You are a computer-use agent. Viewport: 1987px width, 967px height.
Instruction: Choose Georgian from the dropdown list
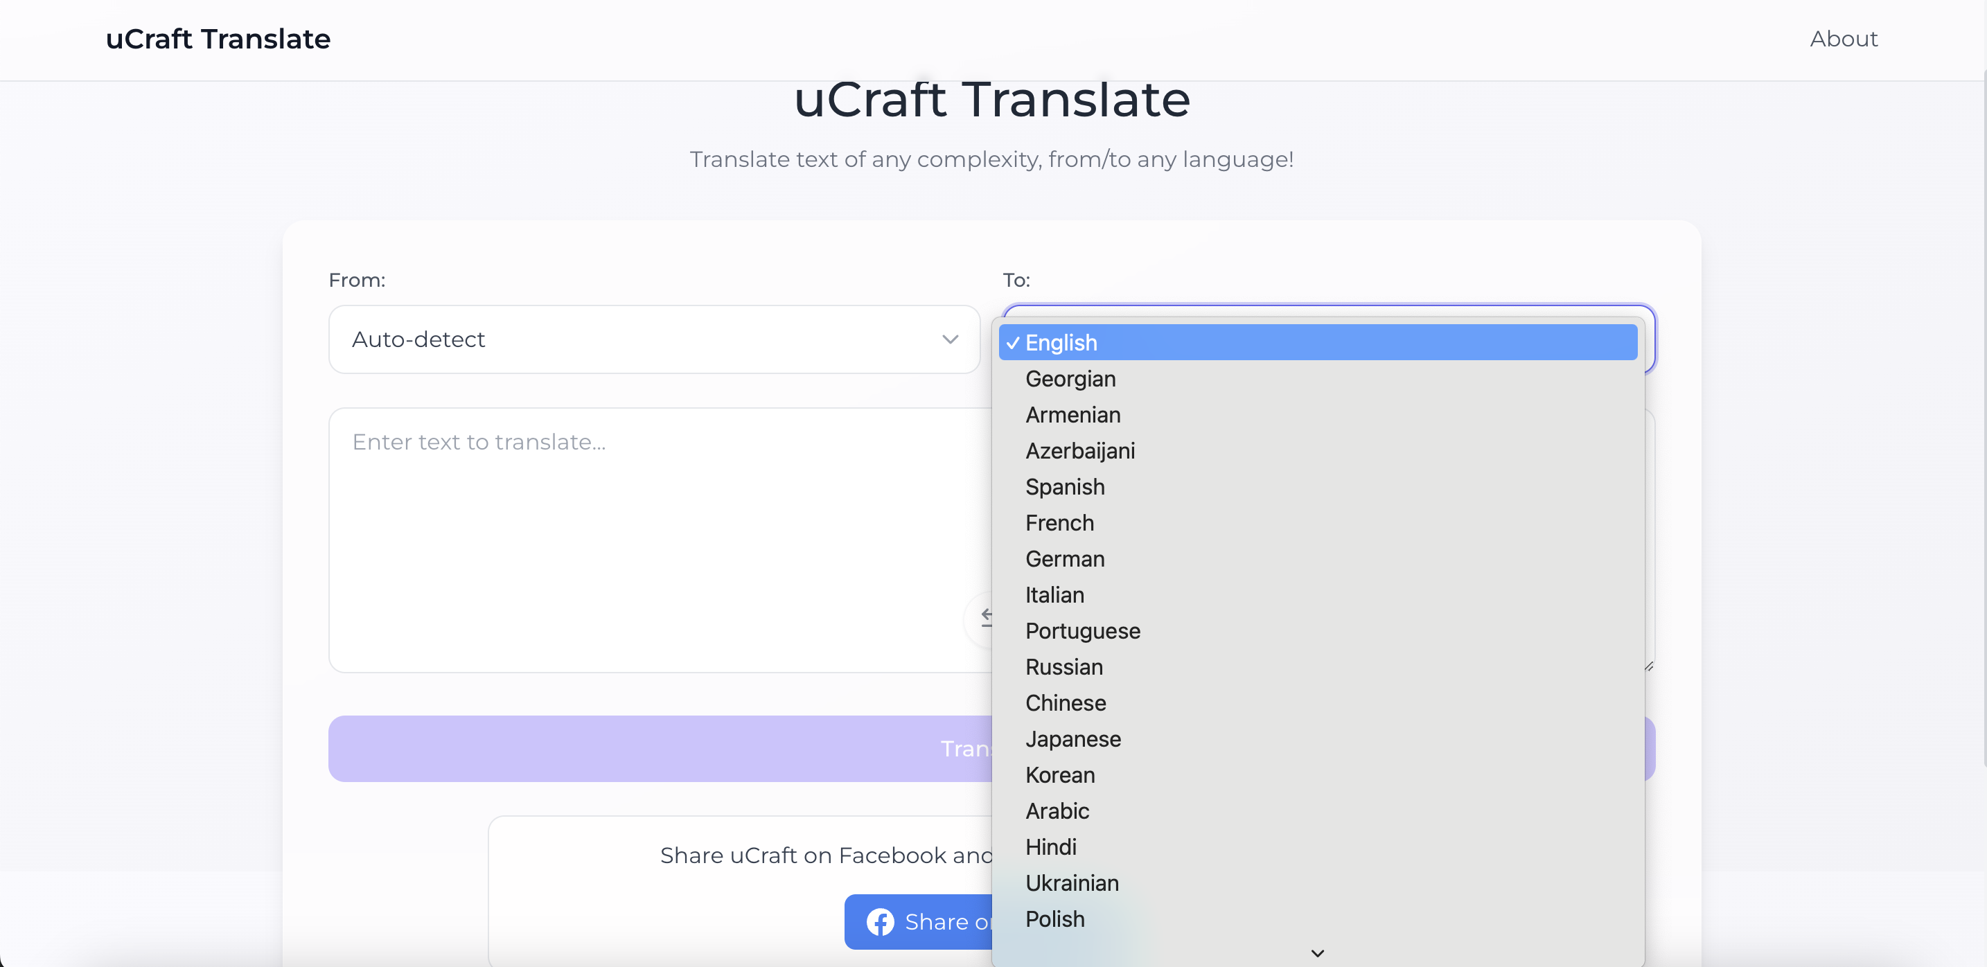coord(1070,379)
